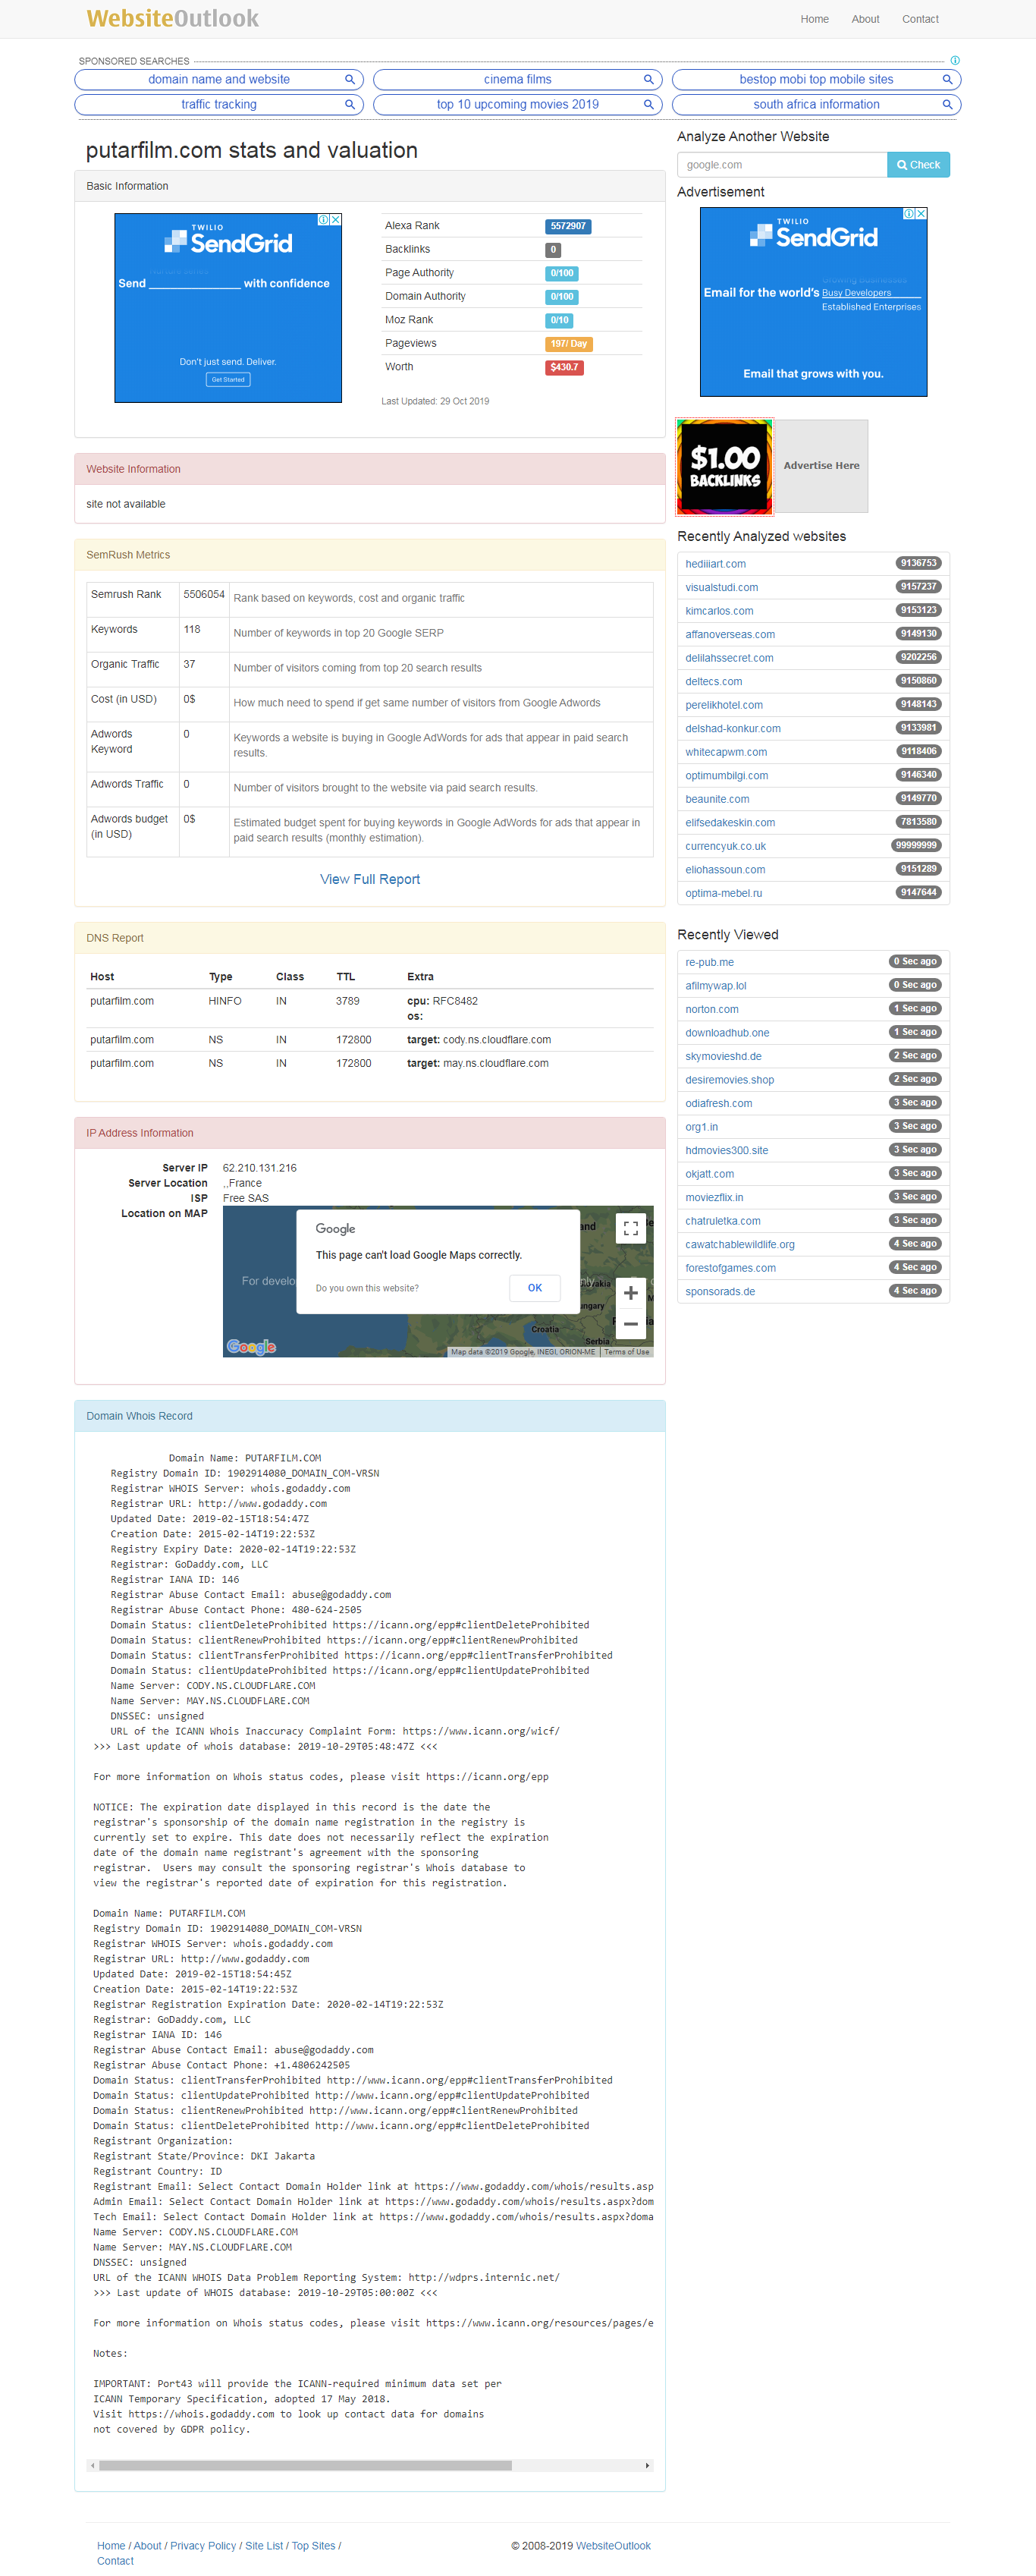Open optima-mebel.ru link
The height and width of the screenshot is (2576, 1036).
(x=723, y=893)
